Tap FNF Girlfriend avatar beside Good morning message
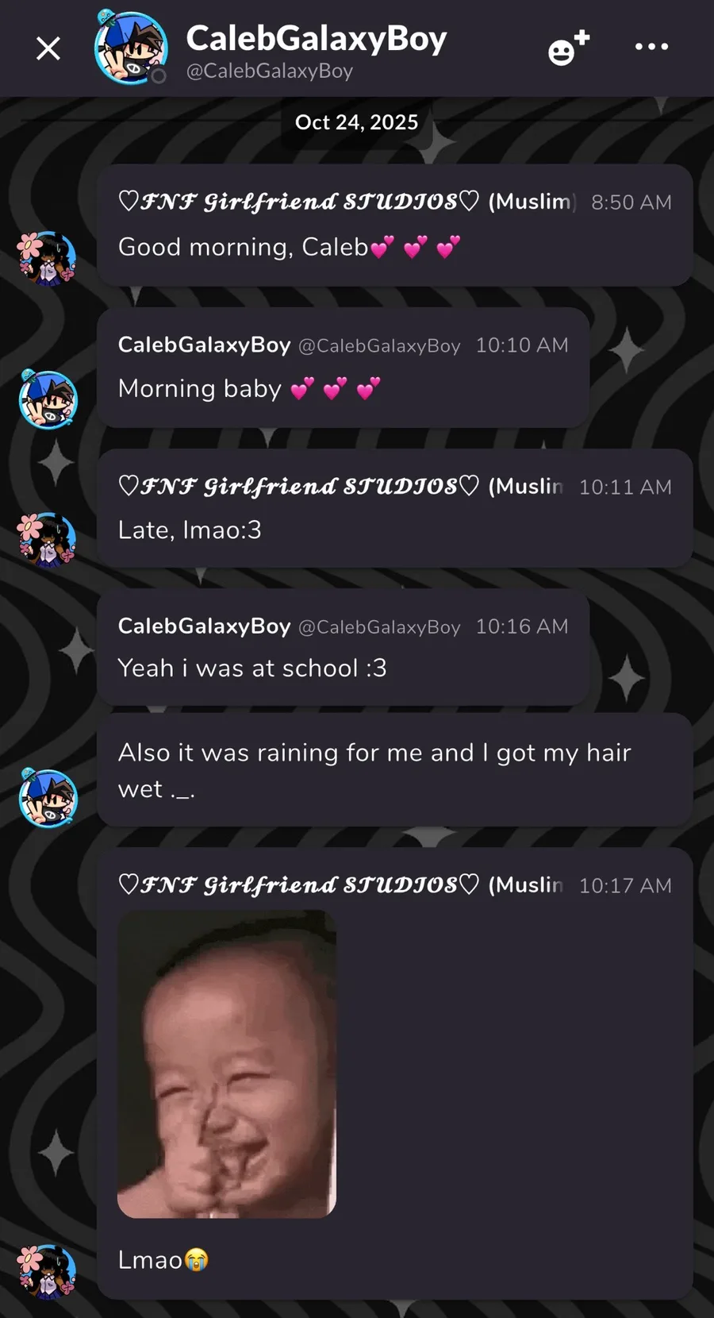 [x=47, y=258]
